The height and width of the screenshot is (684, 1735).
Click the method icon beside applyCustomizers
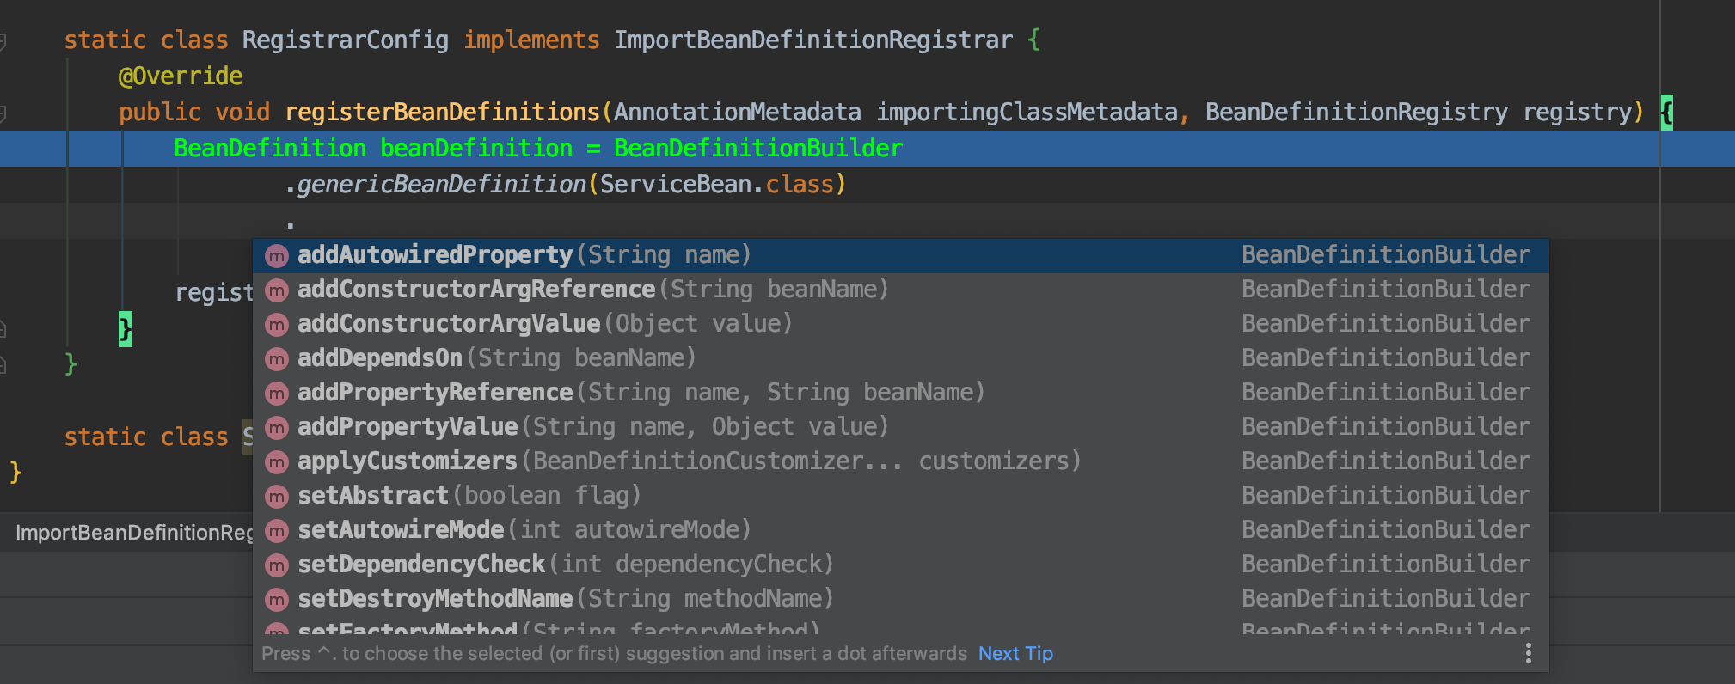pyautogui.click(x=276, y=462)
